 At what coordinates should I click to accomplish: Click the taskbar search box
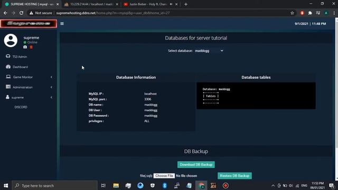(55, 185)
